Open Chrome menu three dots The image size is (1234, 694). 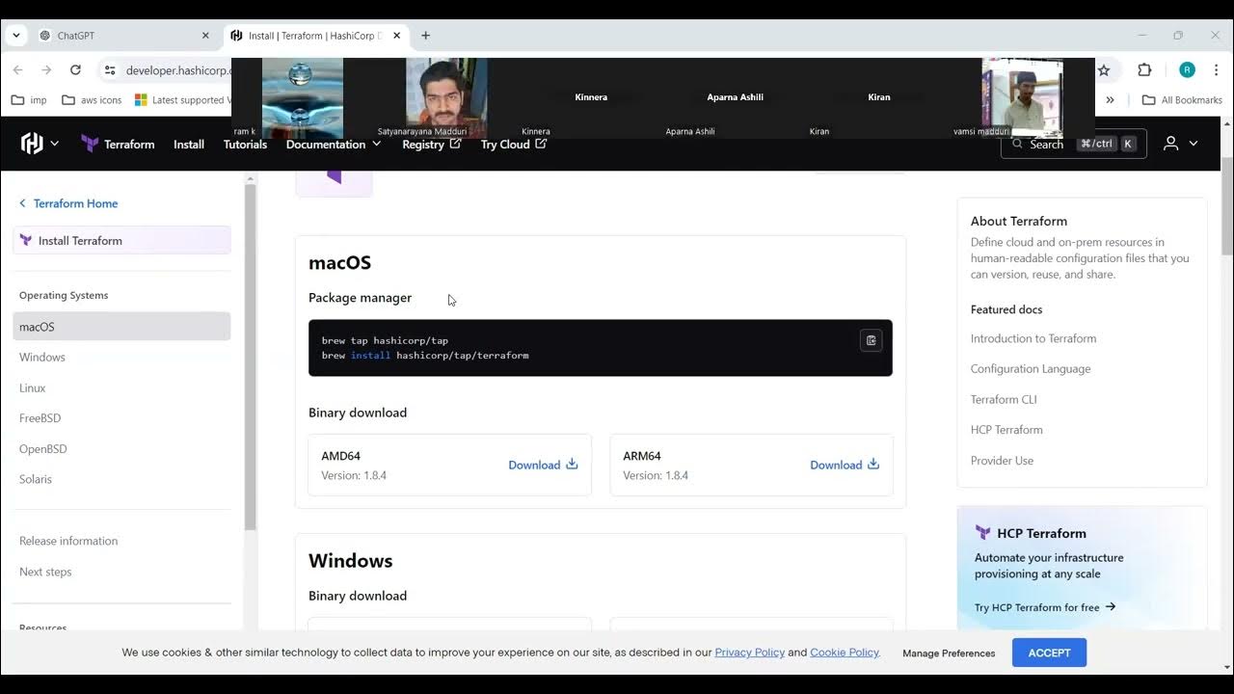click(x=1218, y=70)
